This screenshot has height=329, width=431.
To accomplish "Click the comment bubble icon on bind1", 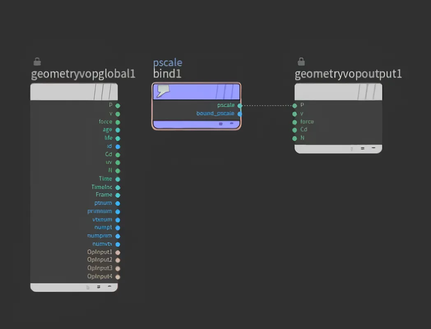I will tap(163, 91).
